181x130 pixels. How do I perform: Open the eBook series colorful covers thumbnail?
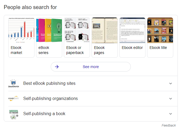coord(49,30)
